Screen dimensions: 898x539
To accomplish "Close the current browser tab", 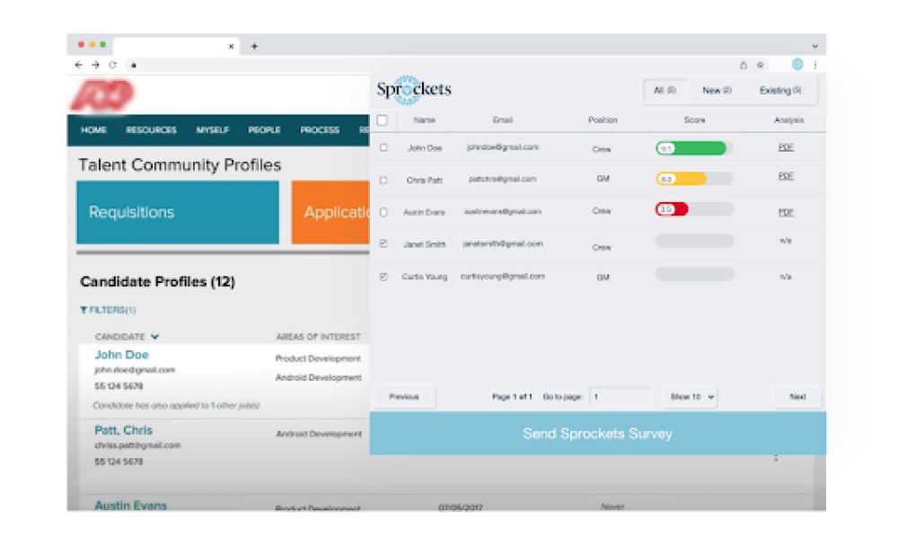I will coord(231,47).
